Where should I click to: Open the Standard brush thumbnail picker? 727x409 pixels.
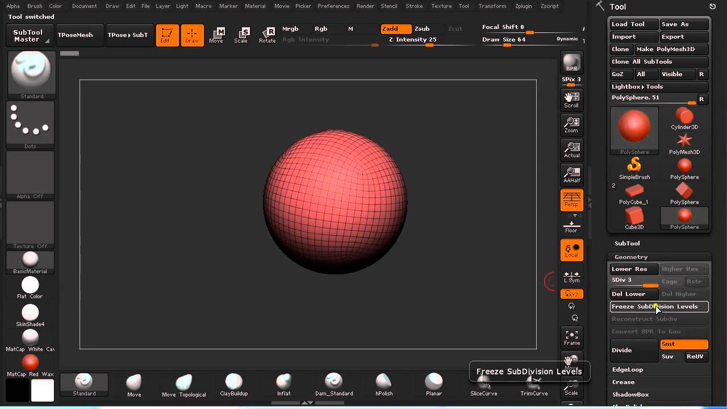click(x=31, y=75)
